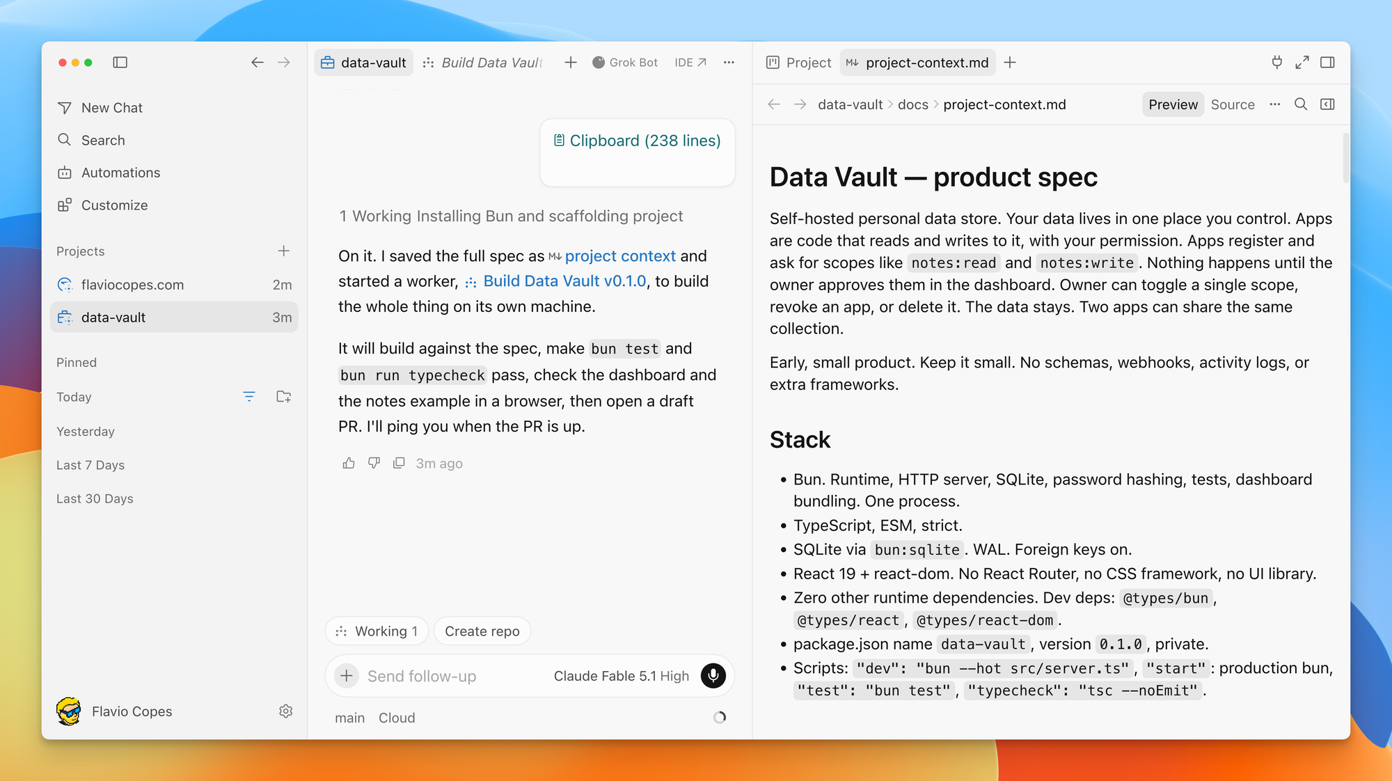
Task: Expand the Last 30 Days group
Action: [x=95, y=498]
